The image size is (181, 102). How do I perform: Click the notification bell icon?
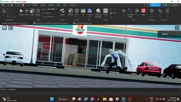point(148,5)
